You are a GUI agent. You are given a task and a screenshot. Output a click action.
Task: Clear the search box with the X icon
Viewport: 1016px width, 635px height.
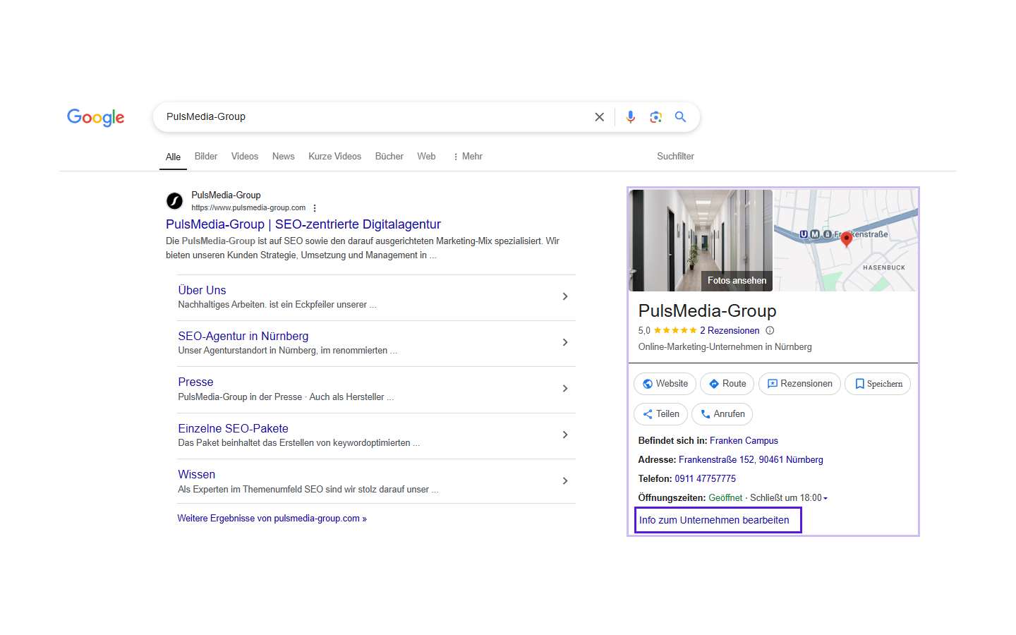(599, 117)
